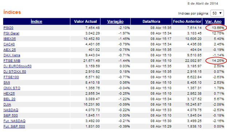This screenshot has width=227, height=132.
Task: Open the Índices por página dropdown
Action: pyautogui.click(x=217, y=13)
